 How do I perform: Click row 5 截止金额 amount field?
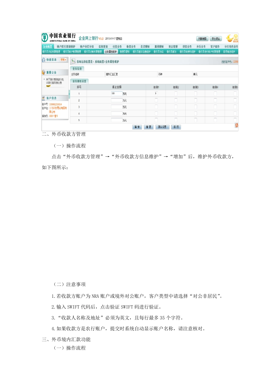click(117, 120)
